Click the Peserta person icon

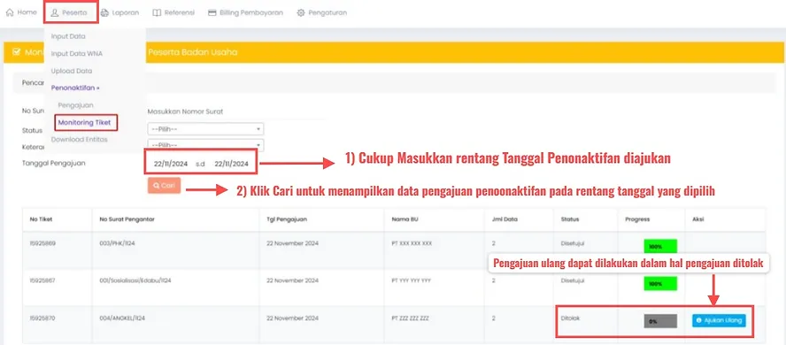tap(55, 12)
